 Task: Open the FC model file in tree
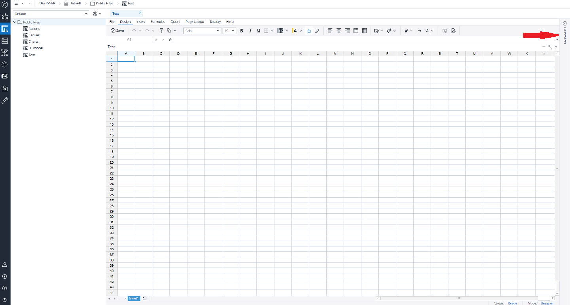click(35, 48)
